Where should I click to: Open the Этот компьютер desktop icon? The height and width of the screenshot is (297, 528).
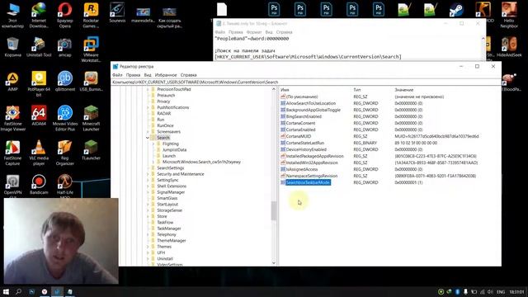point(13,15)
